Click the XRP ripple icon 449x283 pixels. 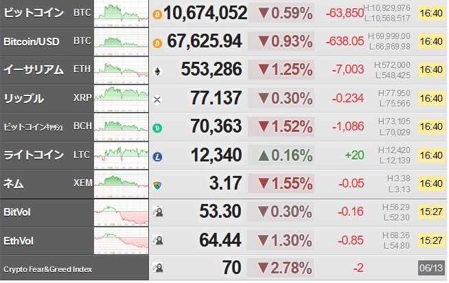[x=157, y=100]
